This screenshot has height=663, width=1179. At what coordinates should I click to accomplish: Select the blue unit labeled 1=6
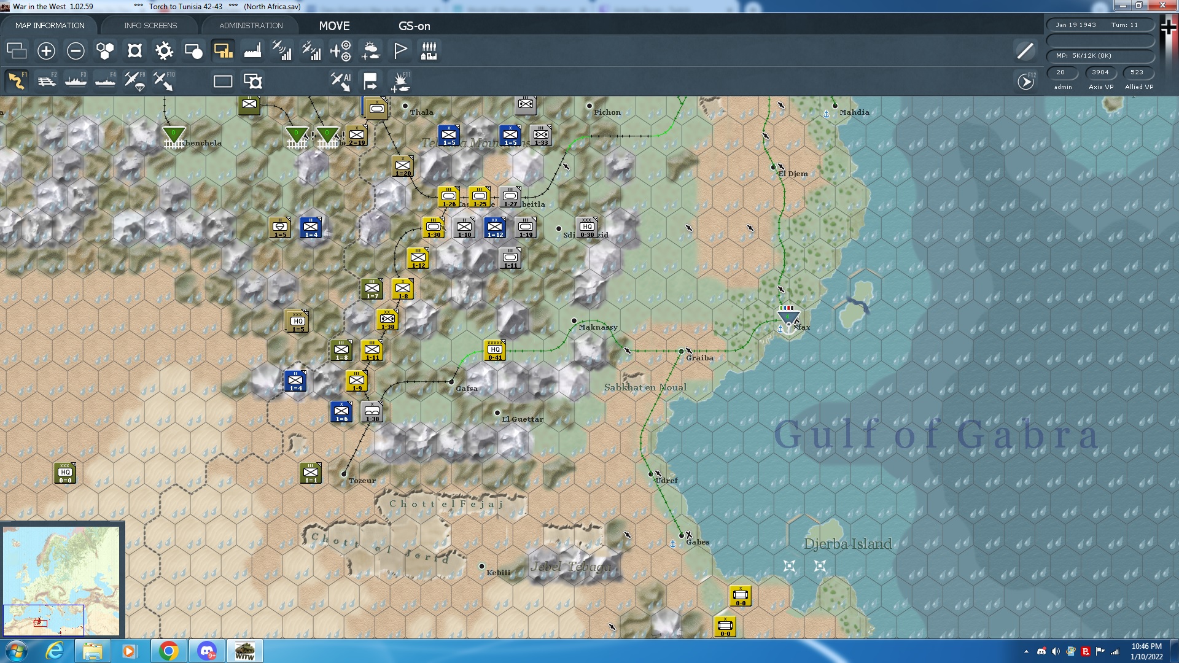point(341,411)
